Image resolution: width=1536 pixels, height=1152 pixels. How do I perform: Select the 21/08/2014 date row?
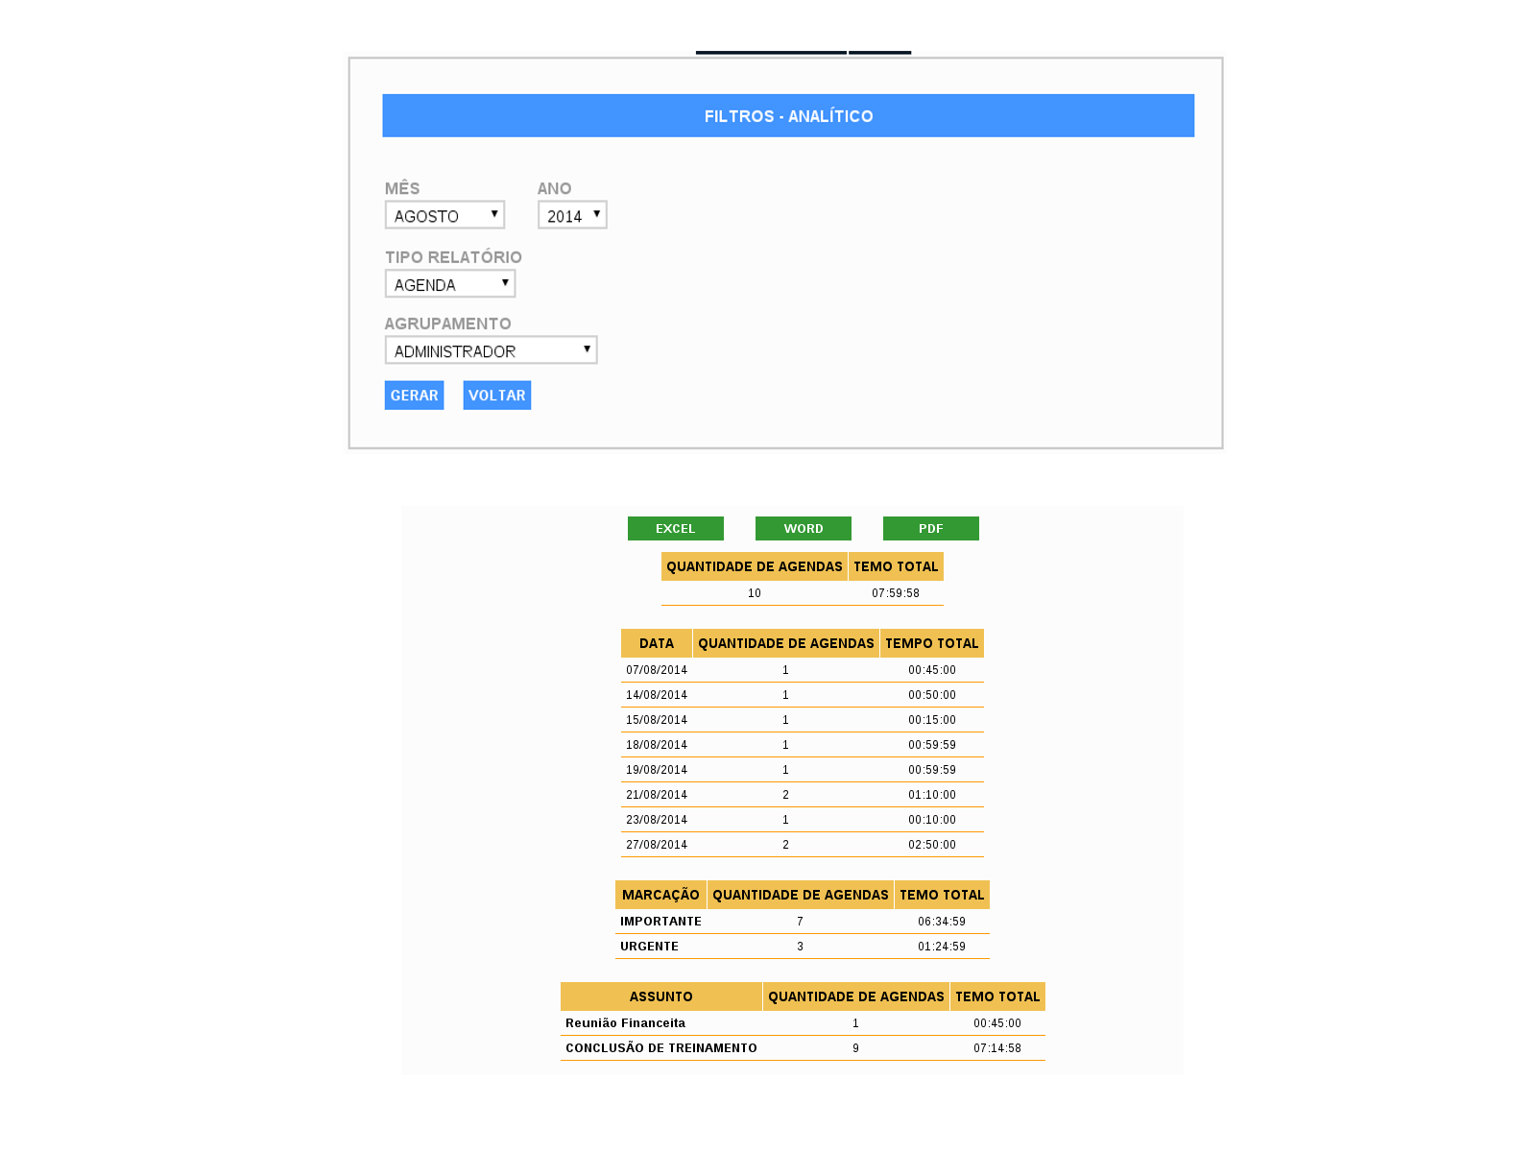click(x=657, y=795)
